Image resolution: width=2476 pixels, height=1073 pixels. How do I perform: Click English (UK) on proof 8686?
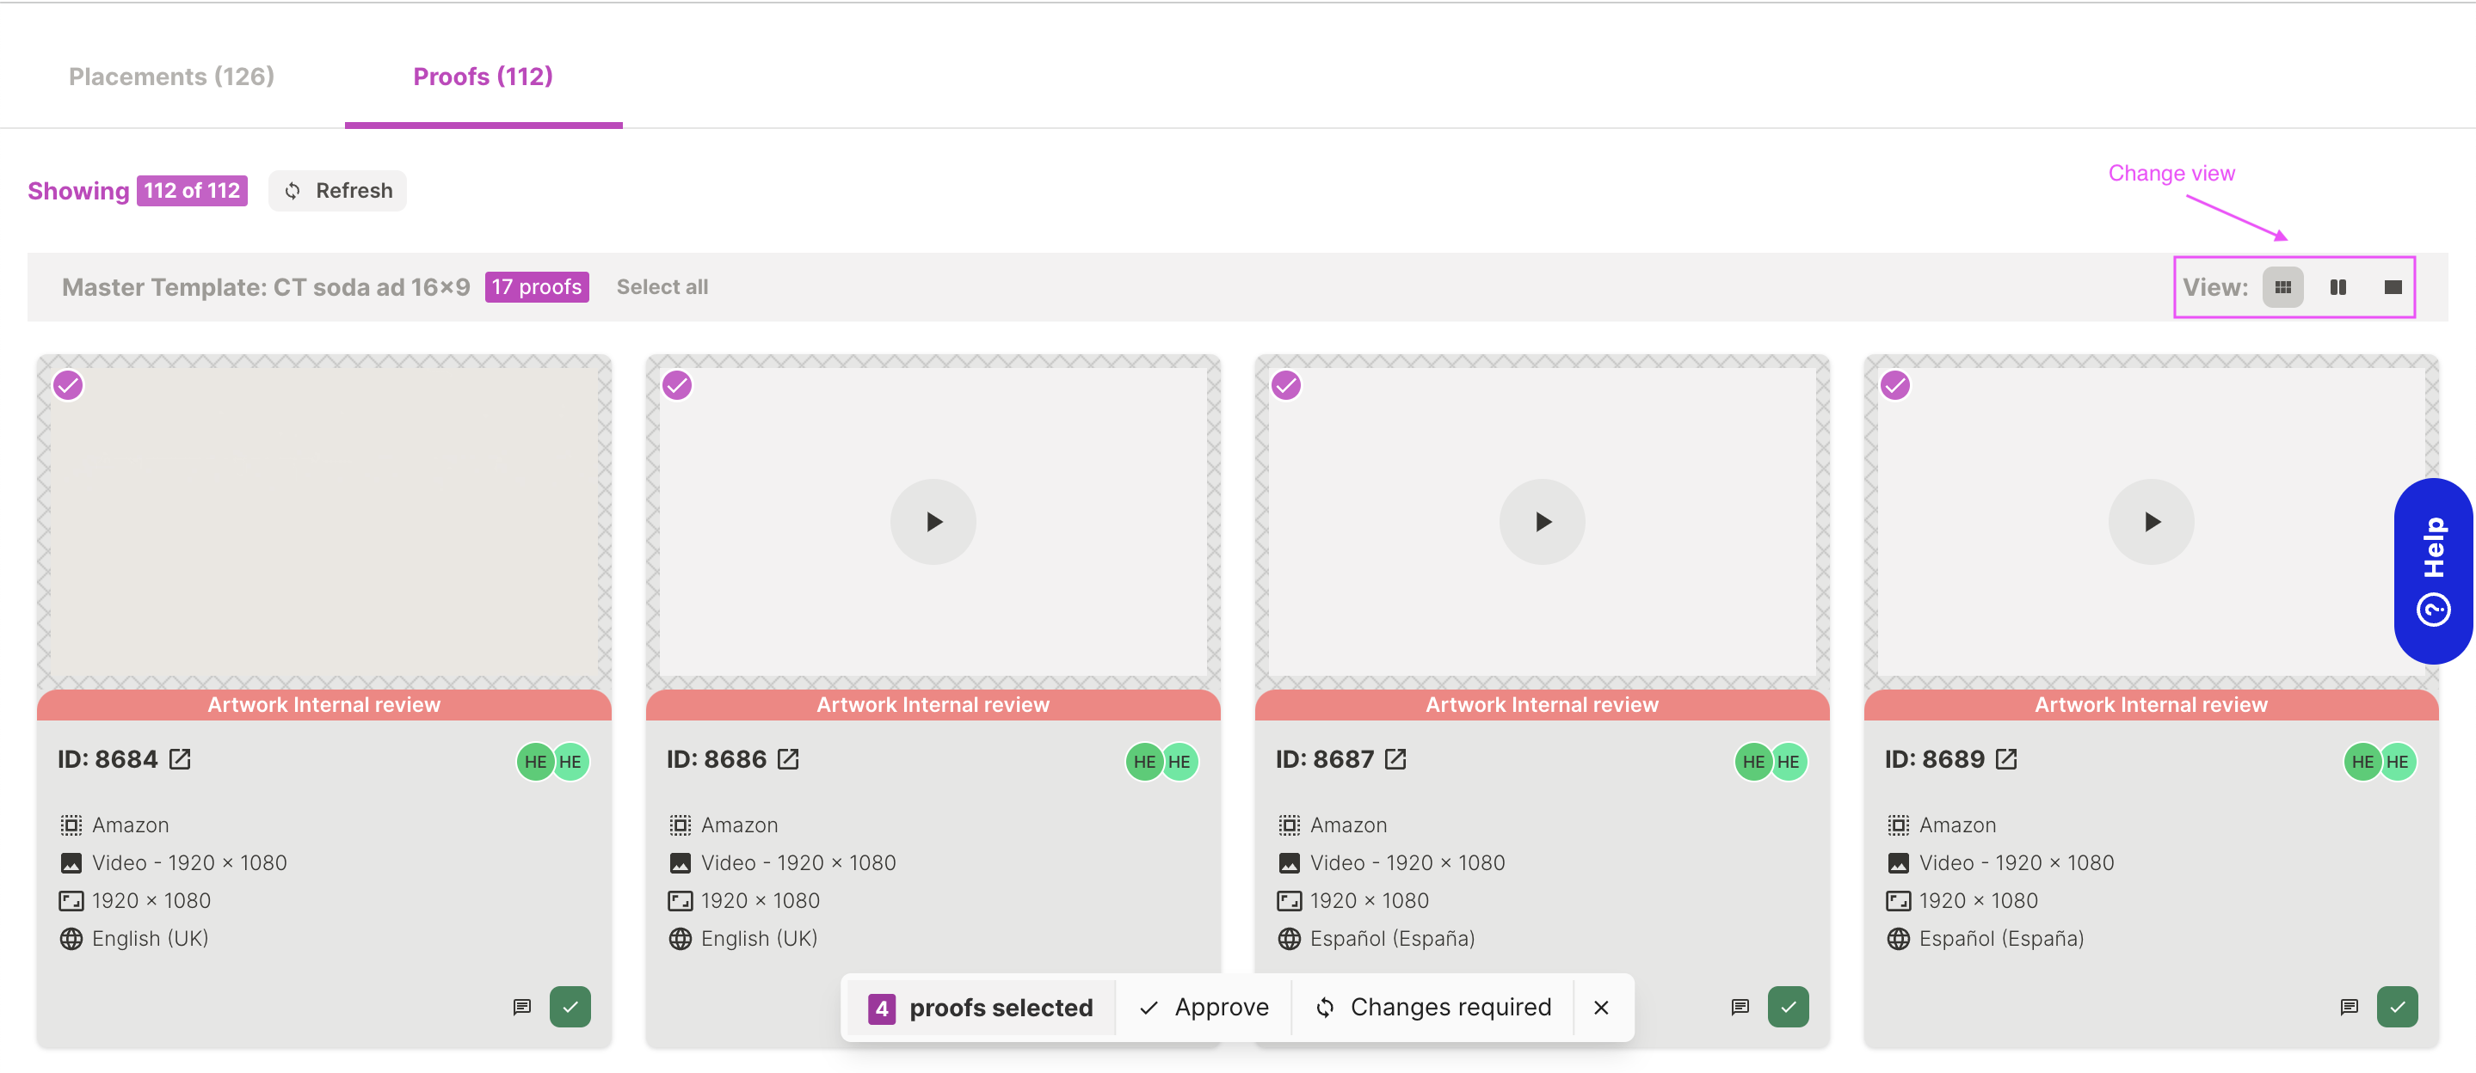pos(760,939)
